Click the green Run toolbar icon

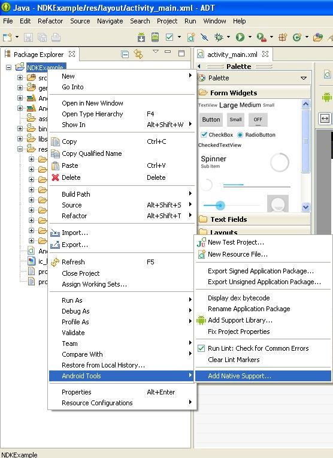point(240,37)
